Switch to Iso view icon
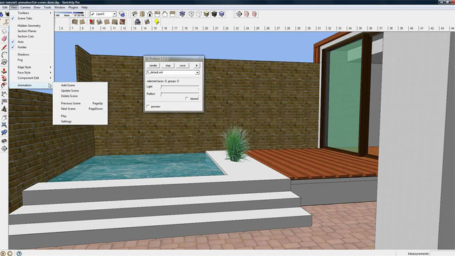The width and height of the screenshot is (455, 256). 134,14
